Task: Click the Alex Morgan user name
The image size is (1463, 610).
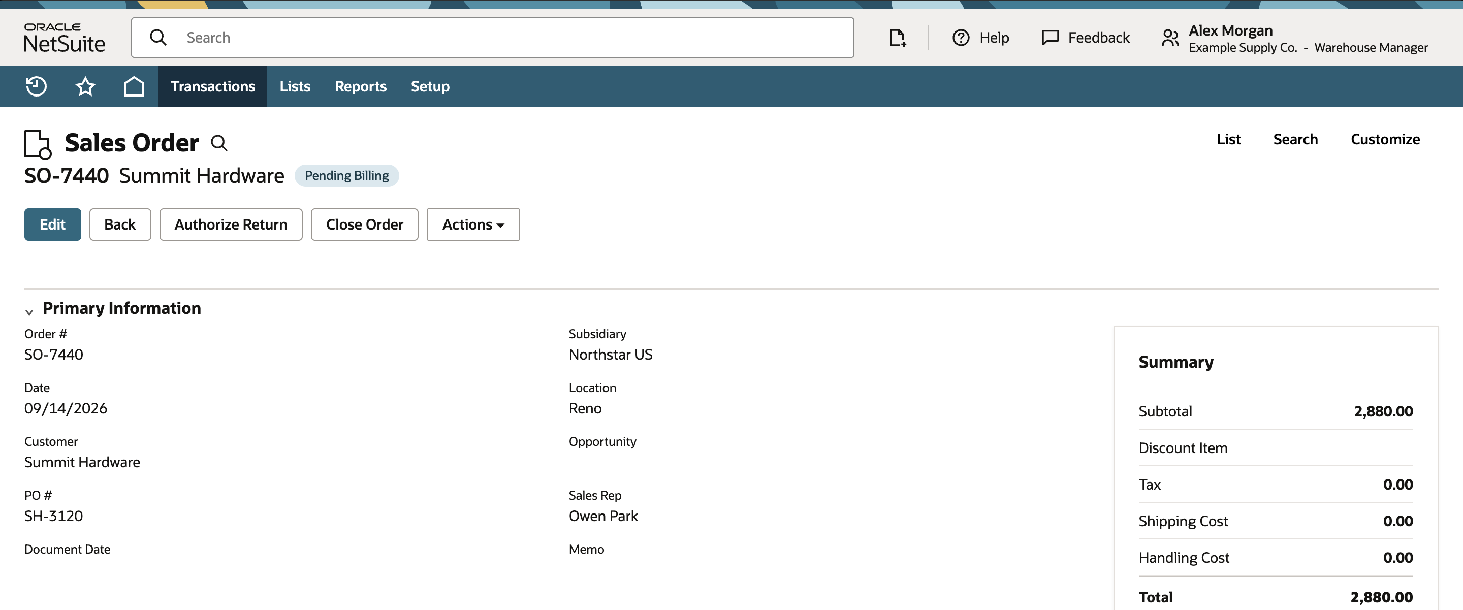Action: click(1230, 30)
